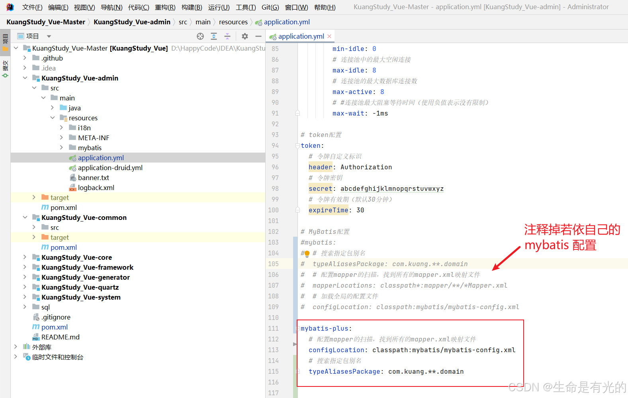The width and height of the screenshot is (628, 398).
Task: Click the collapse all icon in project toolbar
Action: (x=227, y=36)
